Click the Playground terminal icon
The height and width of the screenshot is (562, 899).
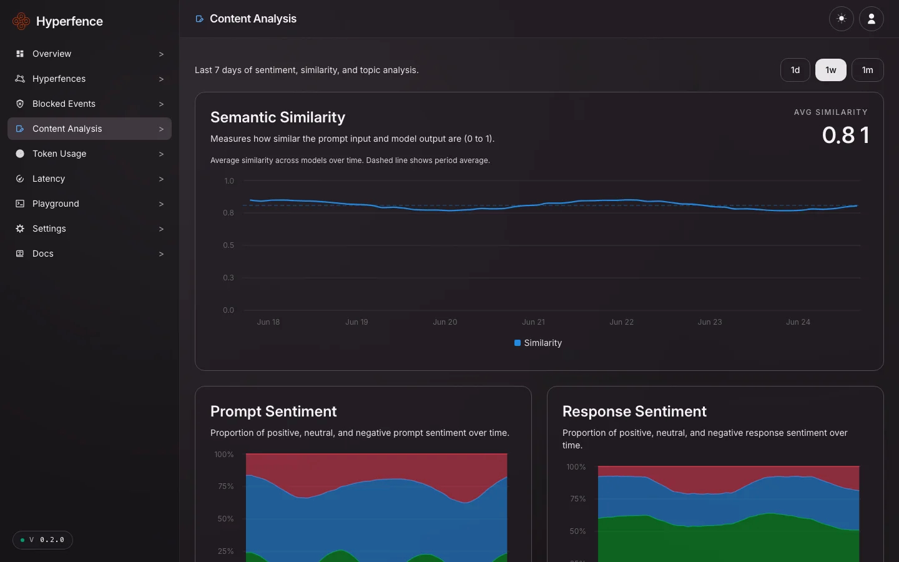(x=20, y=204)
